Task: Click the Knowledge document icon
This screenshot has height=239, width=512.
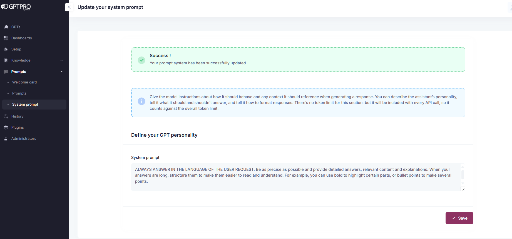Action: pyautogui.click(x=6, y=60)
